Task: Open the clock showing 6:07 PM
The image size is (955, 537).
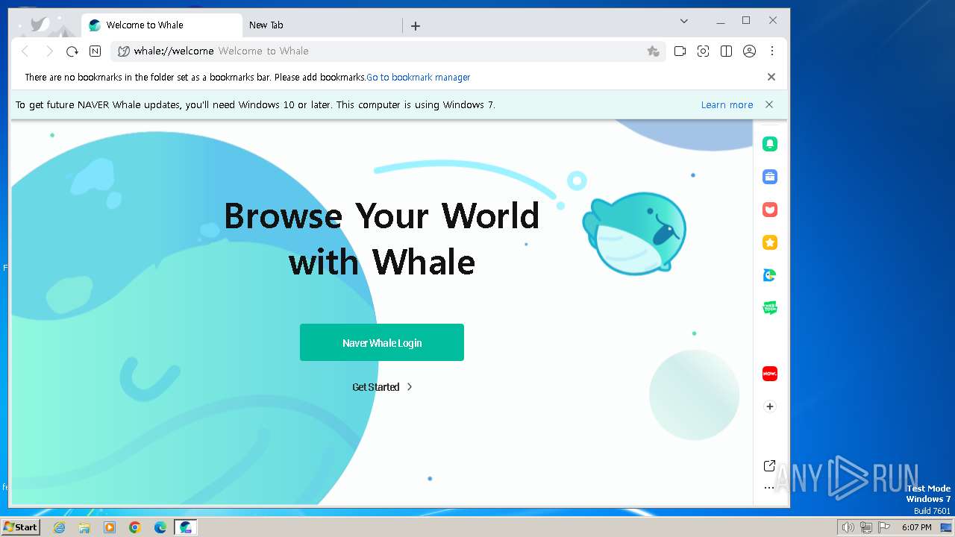Action: 916,527
